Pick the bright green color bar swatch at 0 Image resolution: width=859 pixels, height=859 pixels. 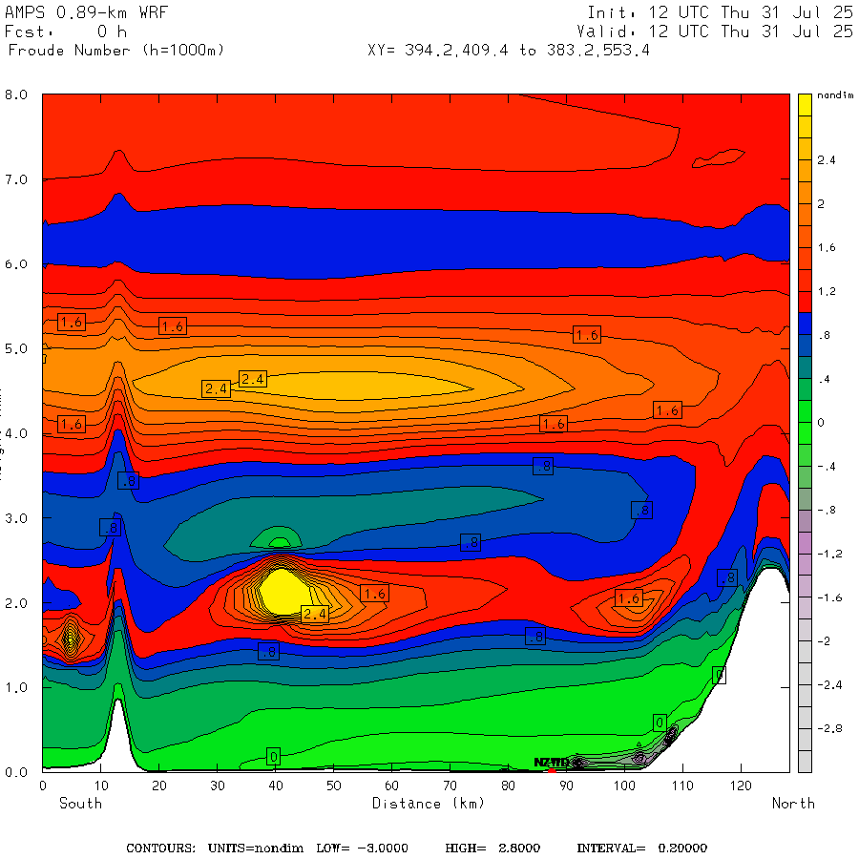click(x=805, y=410)
